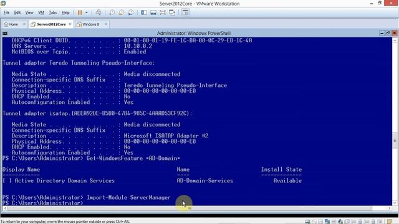
Task: Toggle the thumbnail bar view
Action: coord(153,12)
